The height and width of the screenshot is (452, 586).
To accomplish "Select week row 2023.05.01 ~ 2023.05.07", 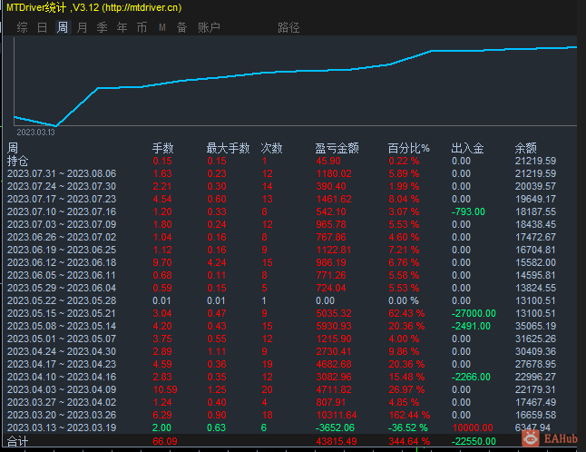I will (x=281, y=339).
